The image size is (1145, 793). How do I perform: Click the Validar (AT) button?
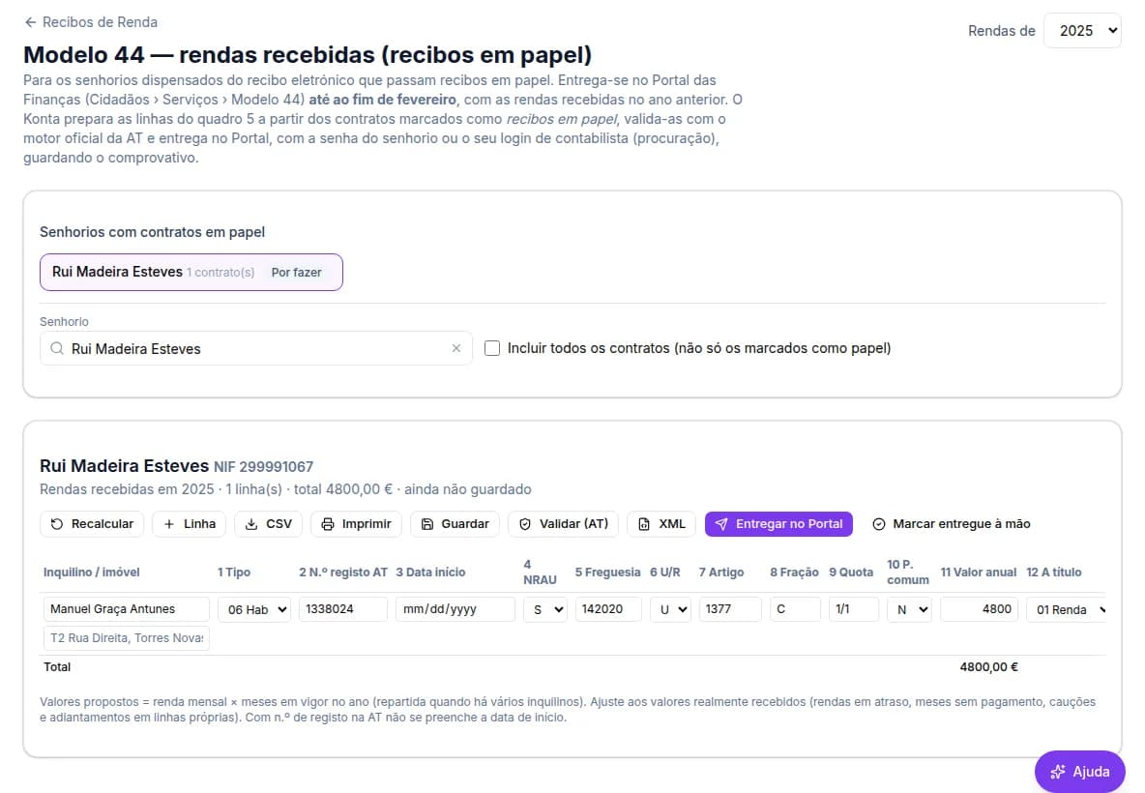pyautogui.click(x=563, y=524)
